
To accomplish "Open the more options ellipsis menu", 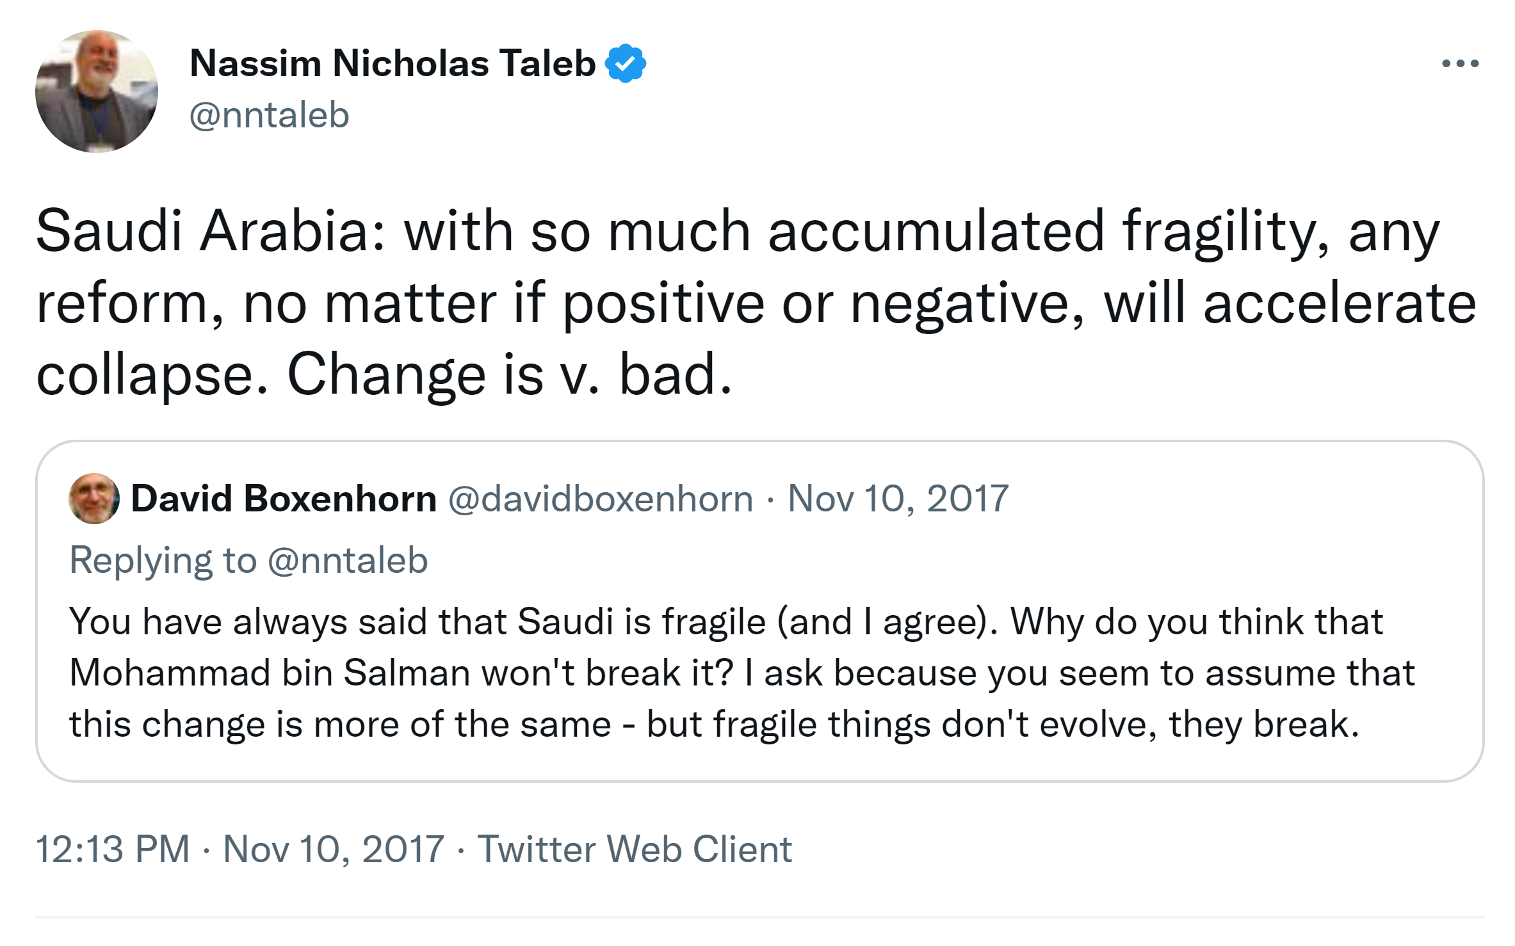I will tap(1460, 63).
